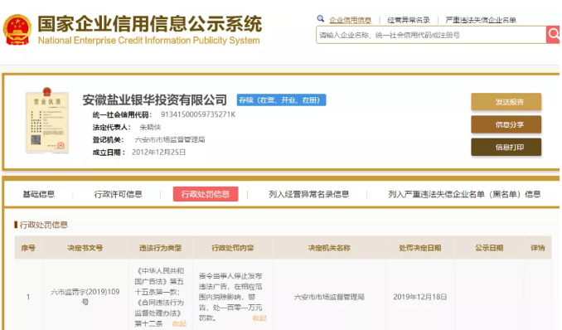This screenshot has width=562, height=330.
Task: Click the 决定书文号 column header
Action: (x=85, y=247)
